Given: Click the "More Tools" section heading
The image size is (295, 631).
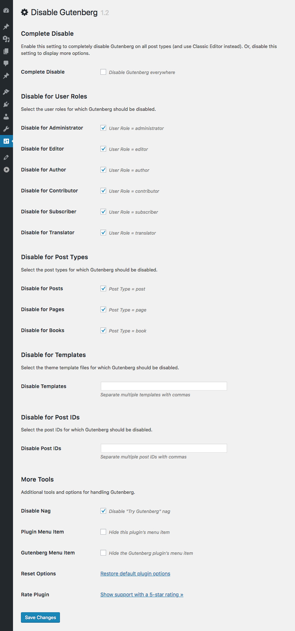Looking at the screenshot, I should [37, 479].
